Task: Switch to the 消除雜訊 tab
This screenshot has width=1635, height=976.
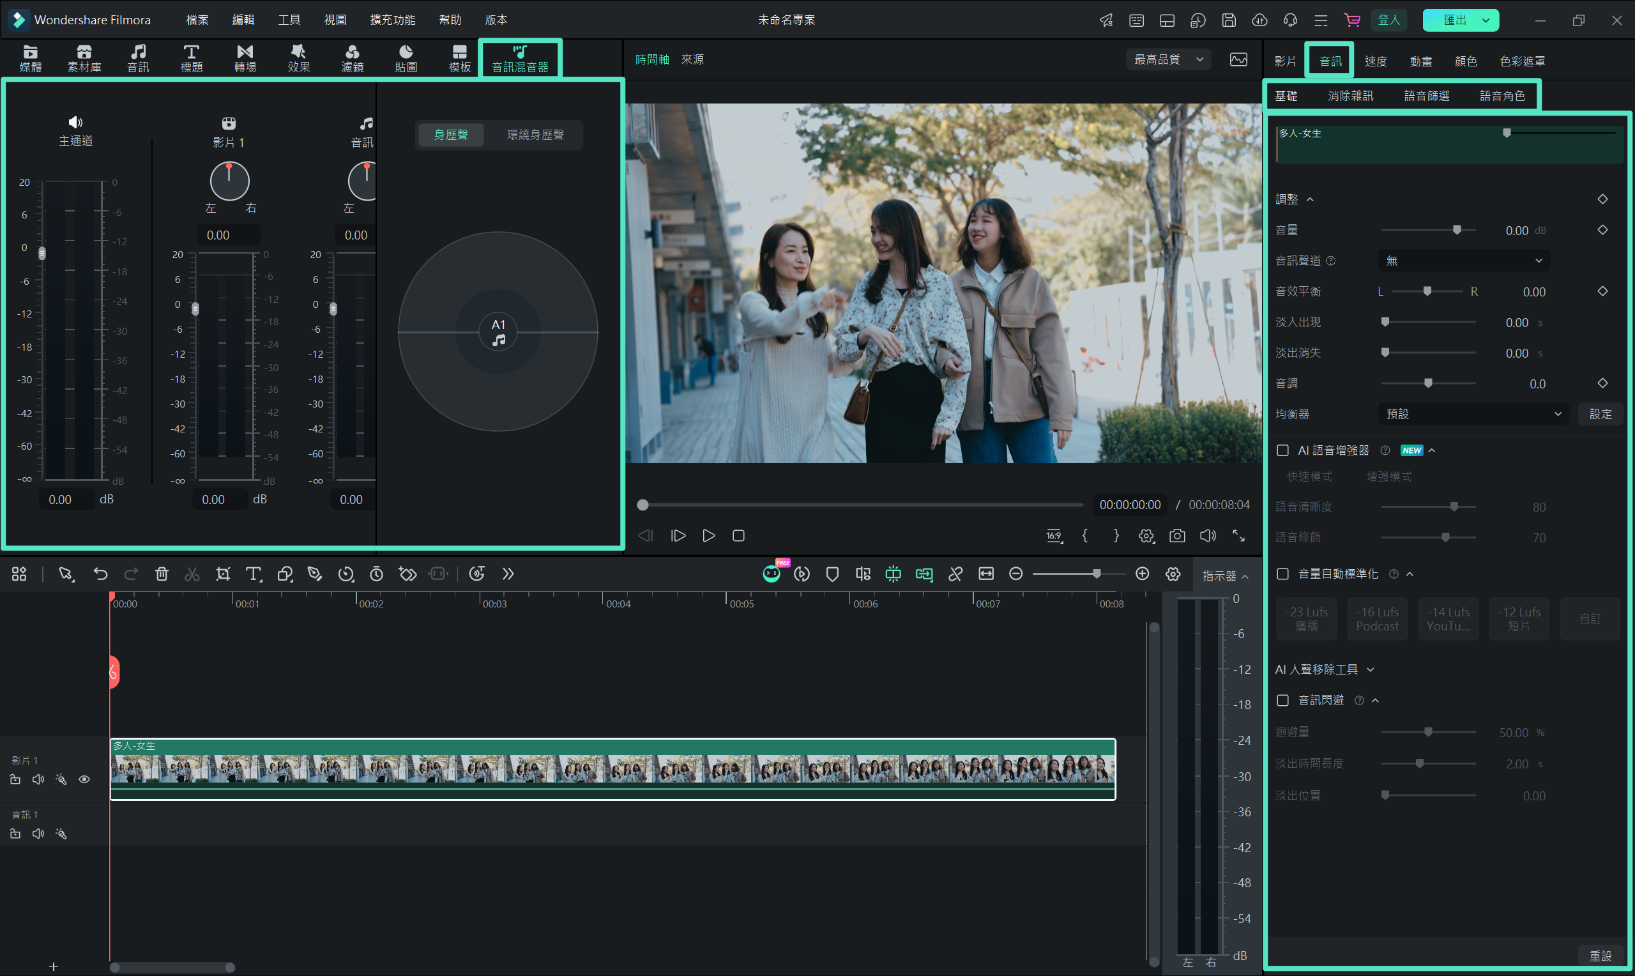Action: (x=1350, y=96)
